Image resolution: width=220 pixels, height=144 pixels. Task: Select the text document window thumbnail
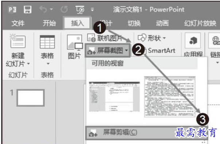(x=170, y=97)
